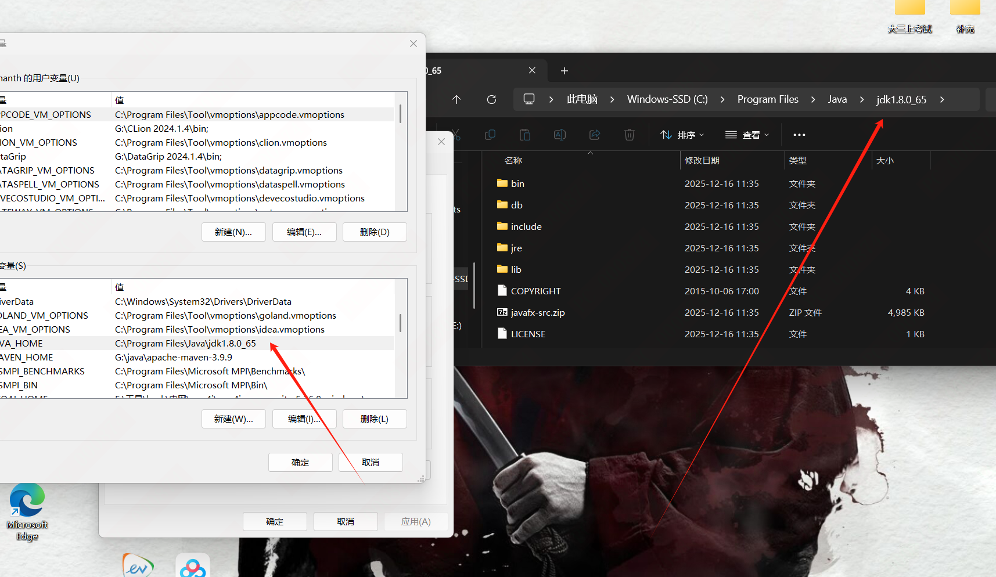Select the COPYRIGHT file icon
This screenshot has width=996, height=577.
point(502,291)
